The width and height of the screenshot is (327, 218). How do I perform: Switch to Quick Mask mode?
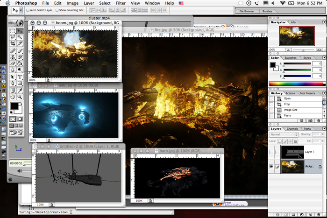[20, 119]
